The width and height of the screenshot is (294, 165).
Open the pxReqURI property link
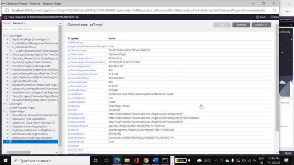tap(73, 130)
